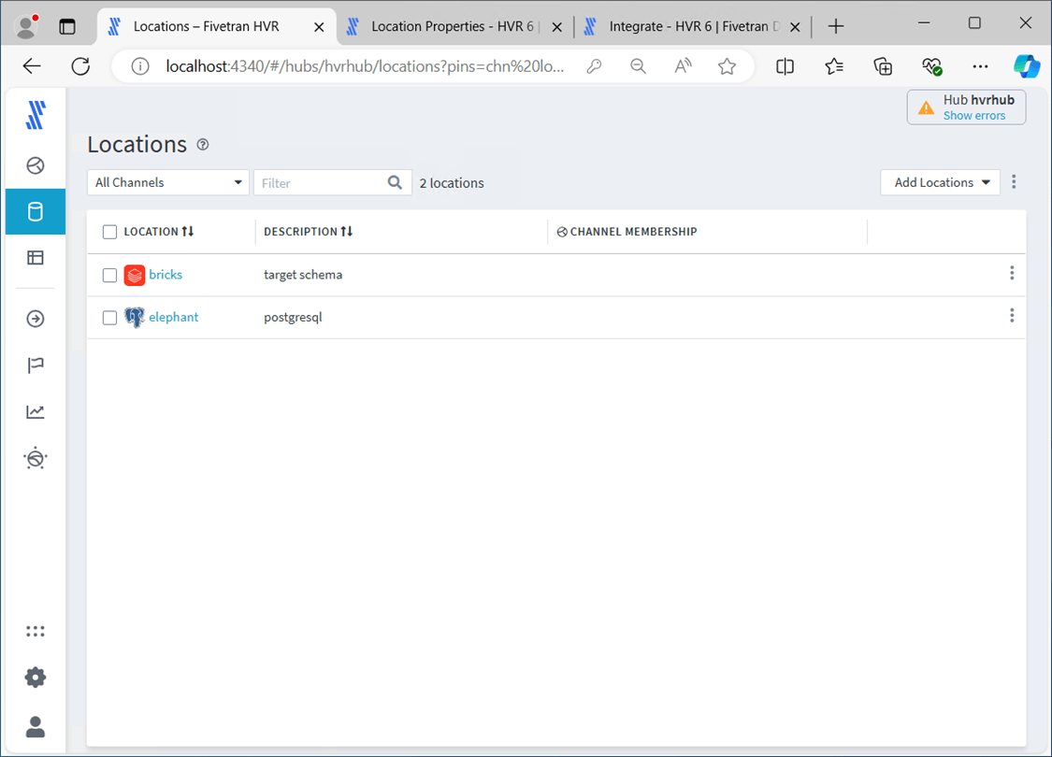
Task: Open the user account icon in sidebar
Action: pyautogui.click(x=36, y=727)
